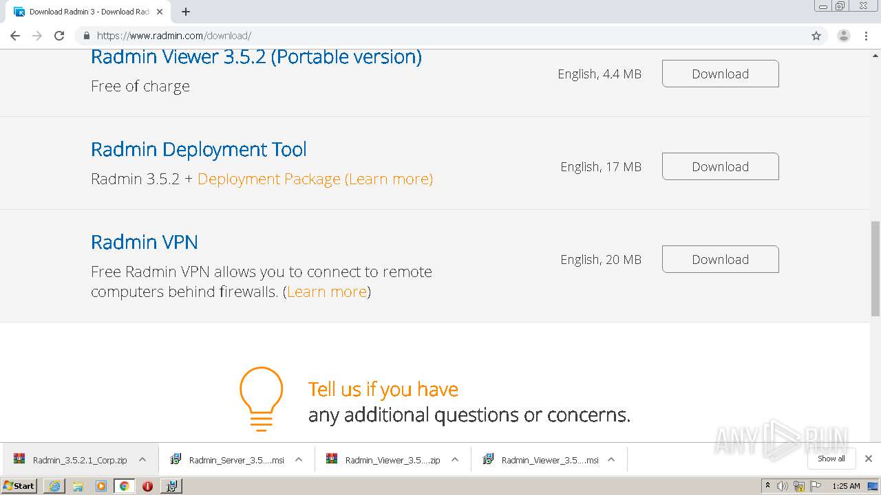Download Radmin Viewer Portable, 4.4 MB
The image size is (881, 495).
[x=721, y=74]
